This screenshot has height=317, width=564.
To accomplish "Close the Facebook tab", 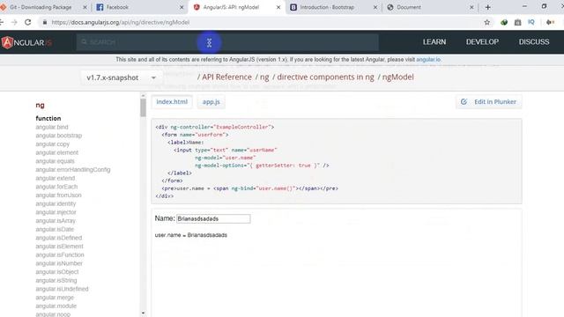I will click(x=182, y=7).
